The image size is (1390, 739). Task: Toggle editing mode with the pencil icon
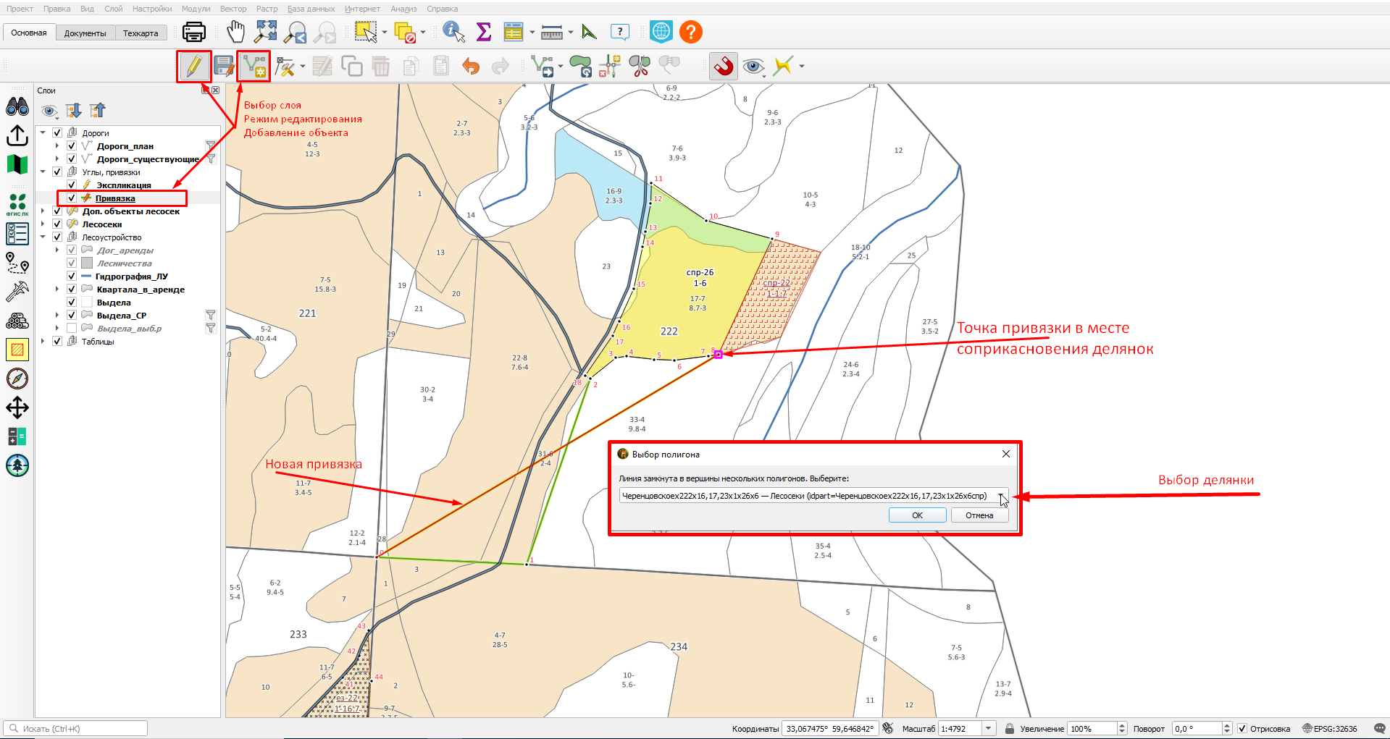pyautogui.click(x=193, y=67)
